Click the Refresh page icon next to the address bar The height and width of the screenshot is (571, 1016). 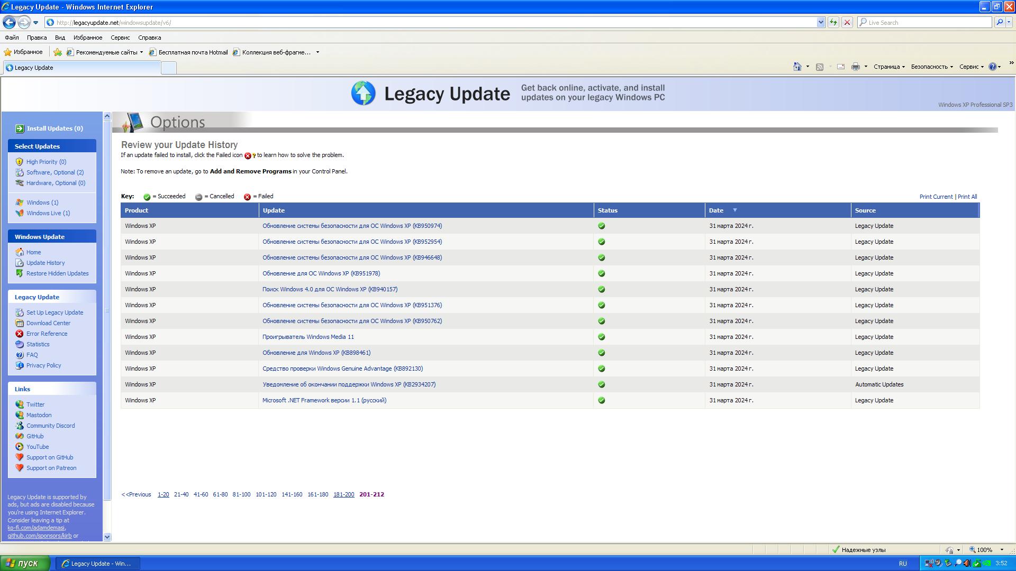833,22
